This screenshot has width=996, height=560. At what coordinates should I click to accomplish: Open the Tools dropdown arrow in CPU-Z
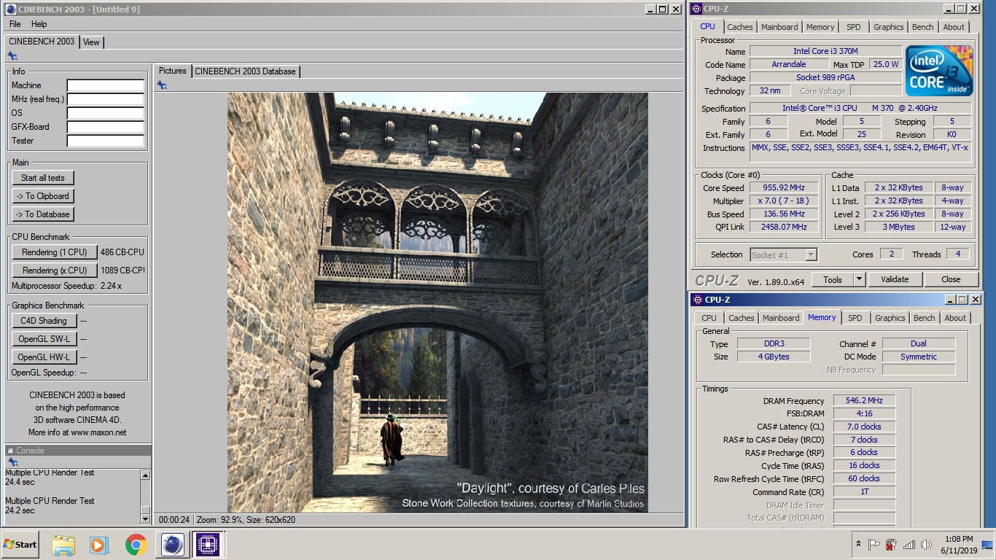tap(859, 279)
